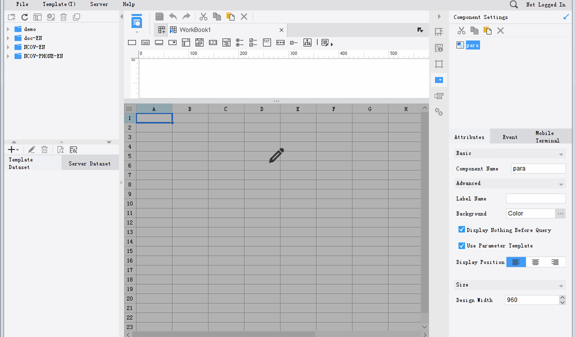The width and height of the screenshot is (575, 337).
Task: Insert a Number editor widget
Action: point(212,42)
